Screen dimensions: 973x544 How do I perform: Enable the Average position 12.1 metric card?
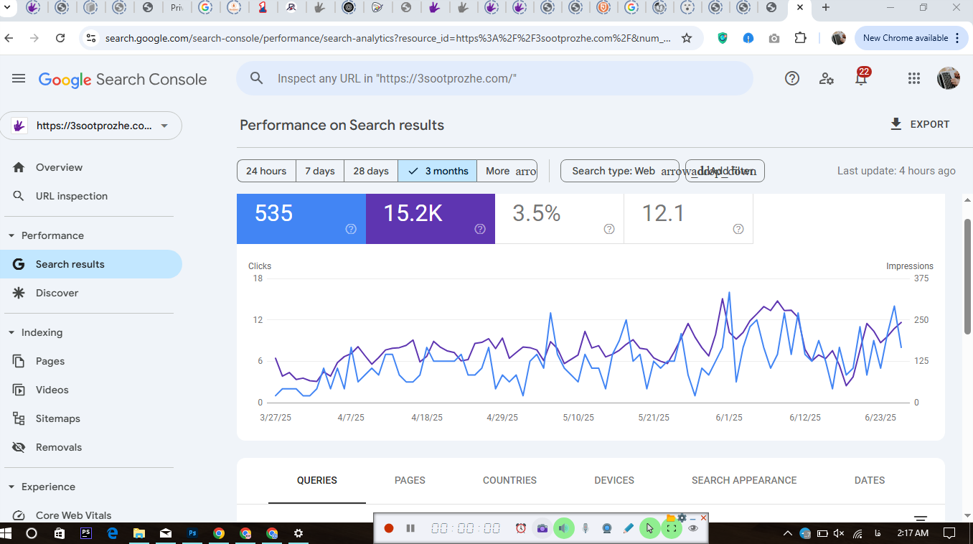tap(689, 219)
